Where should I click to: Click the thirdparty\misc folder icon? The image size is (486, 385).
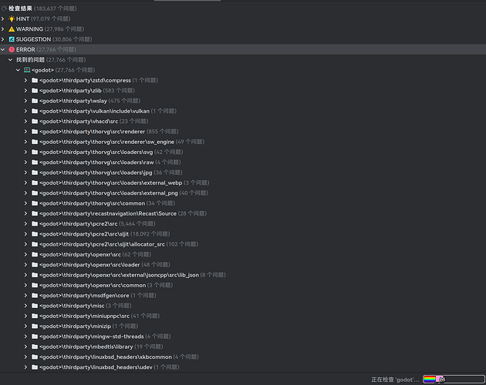click(x=35, y=306)
